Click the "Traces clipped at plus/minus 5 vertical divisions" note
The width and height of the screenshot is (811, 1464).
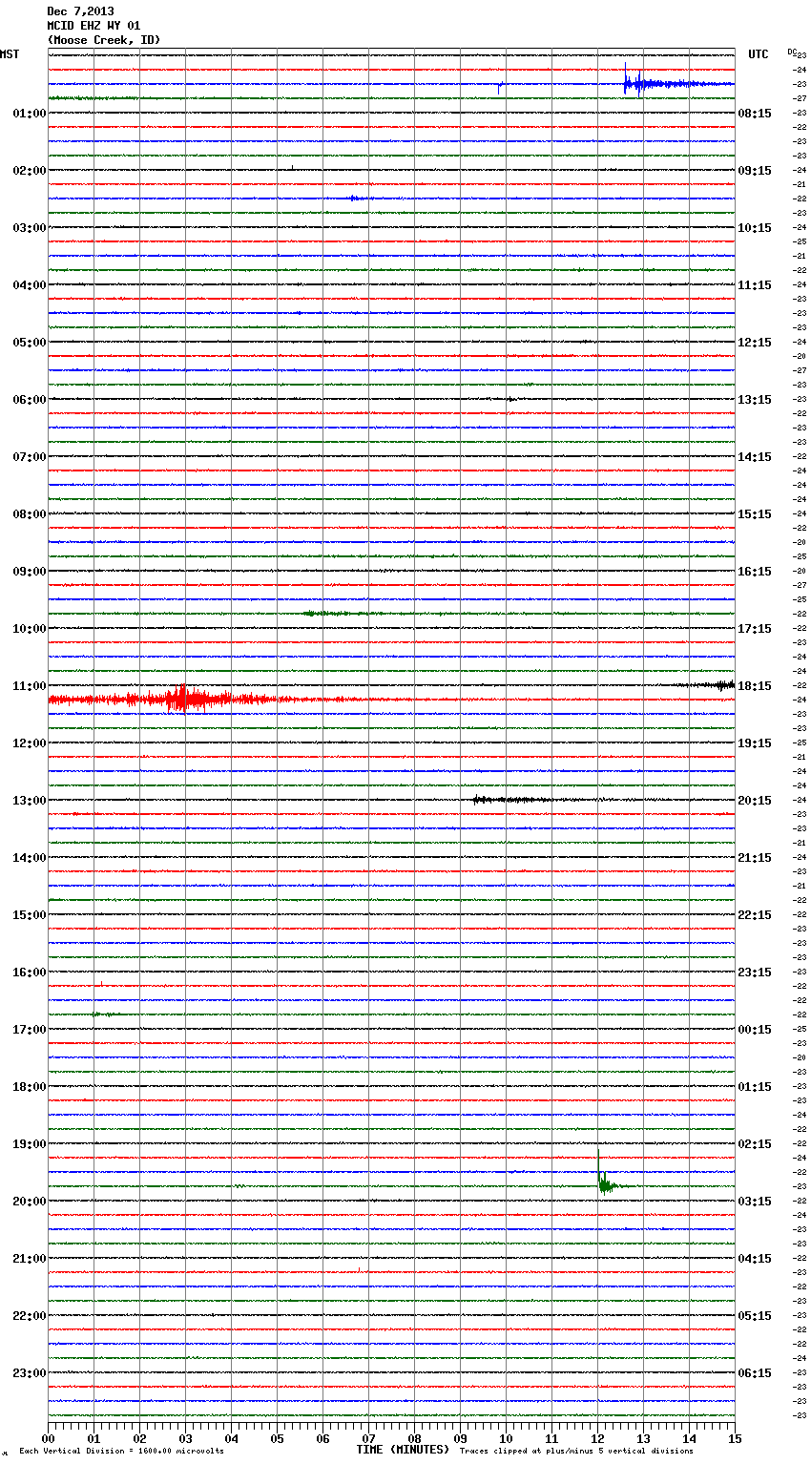pyautogui.click(x=576, y=1452)
